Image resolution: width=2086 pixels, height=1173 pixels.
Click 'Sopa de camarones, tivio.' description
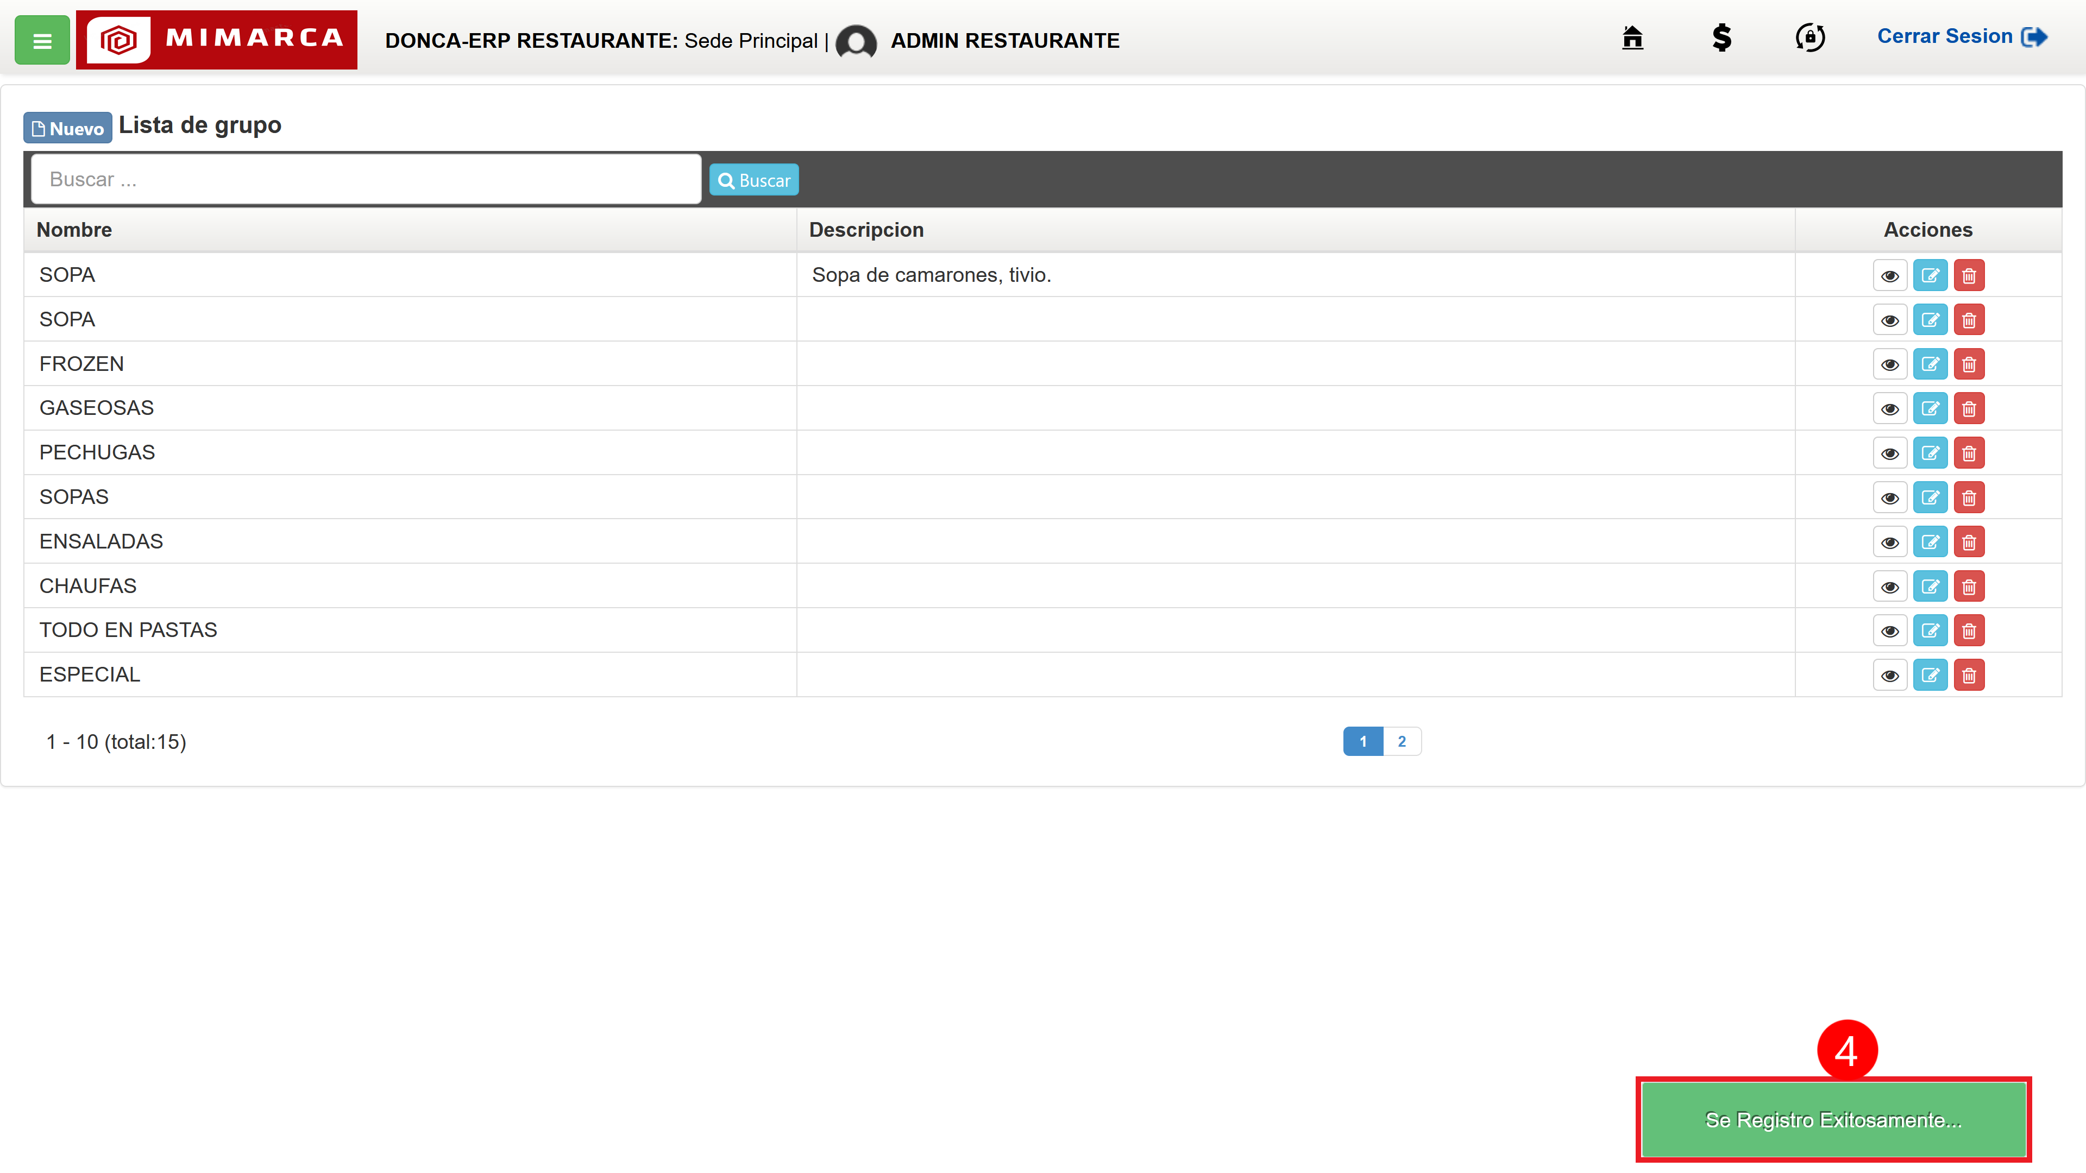931,275
